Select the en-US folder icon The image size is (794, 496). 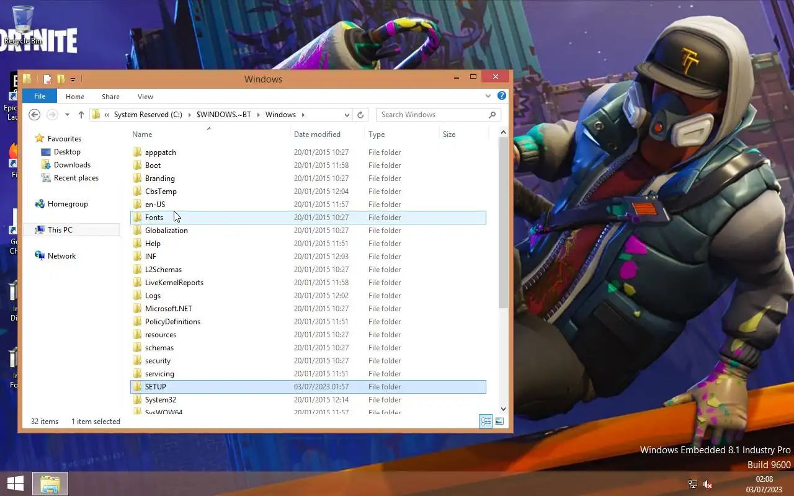138,205
